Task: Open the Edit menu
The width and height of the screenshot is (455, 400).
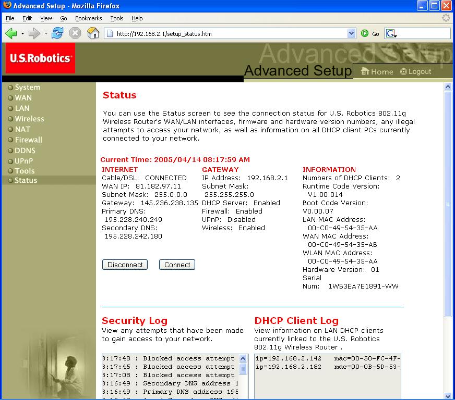Action: click(27, 18)
